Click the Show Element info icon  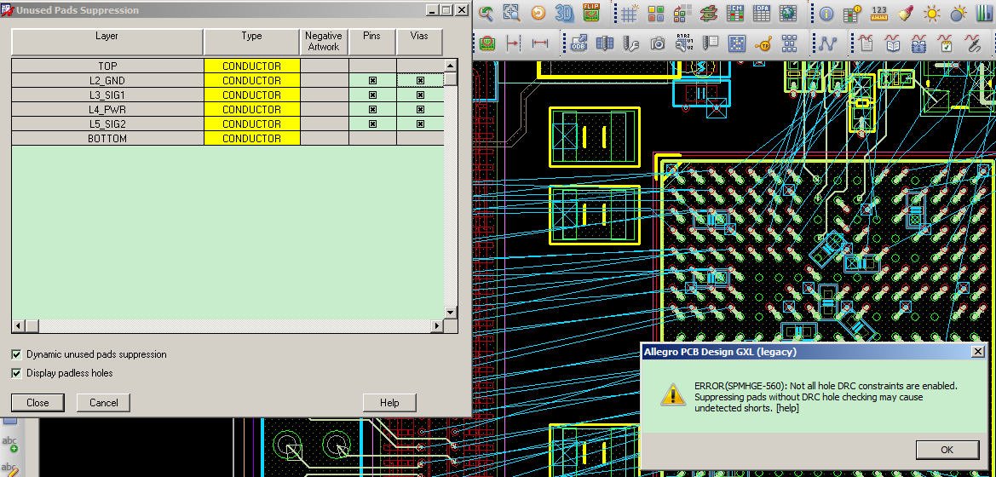(x=826, y=14)
